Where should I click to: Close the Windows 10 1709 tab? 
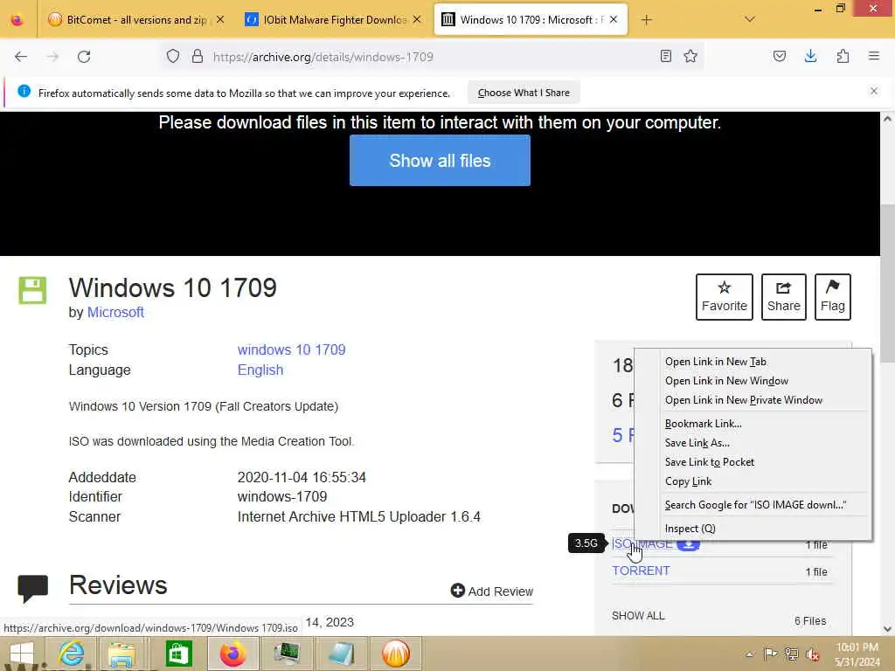[x=614, y=19]
